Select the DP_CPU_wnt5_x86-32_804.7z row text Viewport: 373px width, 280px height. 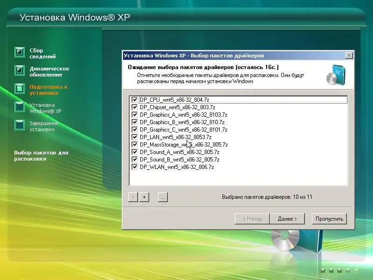tap(174, 100)
